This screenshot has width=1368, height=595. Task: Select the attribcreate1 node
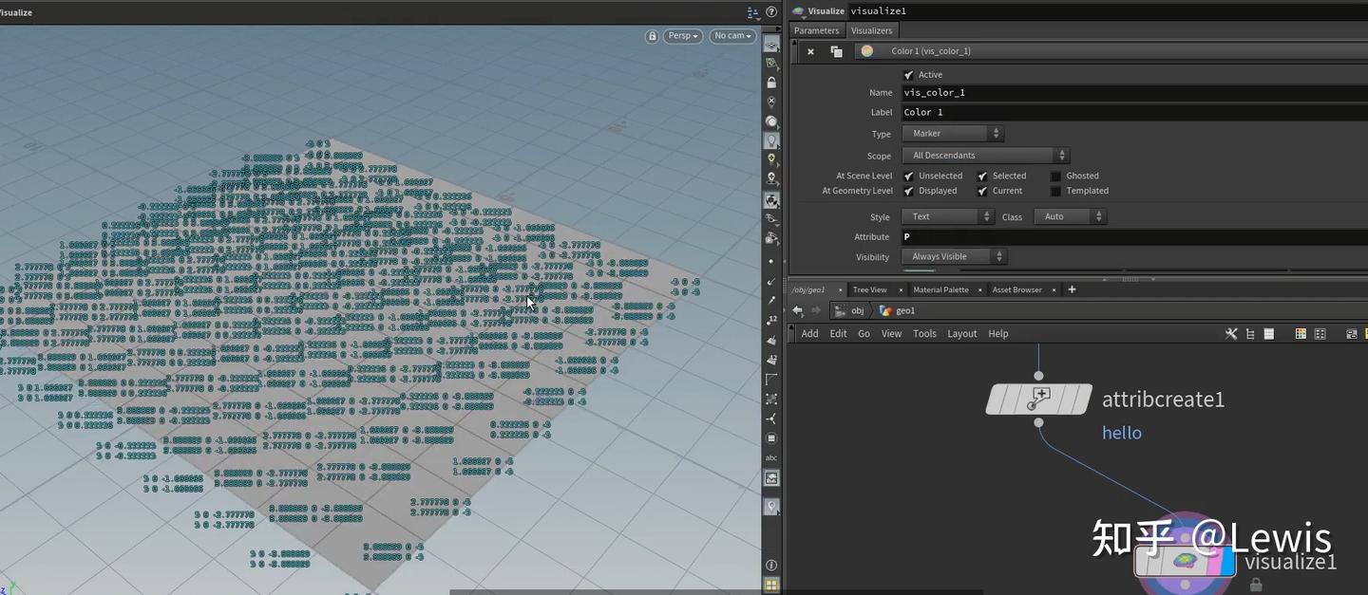pyautogui.click(x=1038, y=400)
